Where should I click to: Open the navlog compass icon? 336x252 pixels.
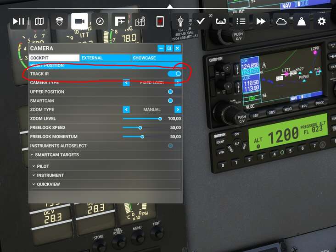coord(100,22)
